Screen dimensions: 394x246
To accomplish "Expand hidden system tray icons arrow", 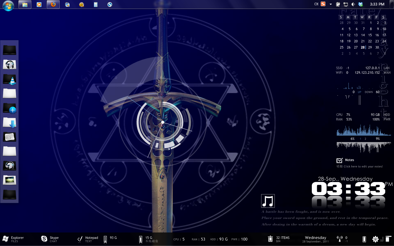I will pos(331,4).
